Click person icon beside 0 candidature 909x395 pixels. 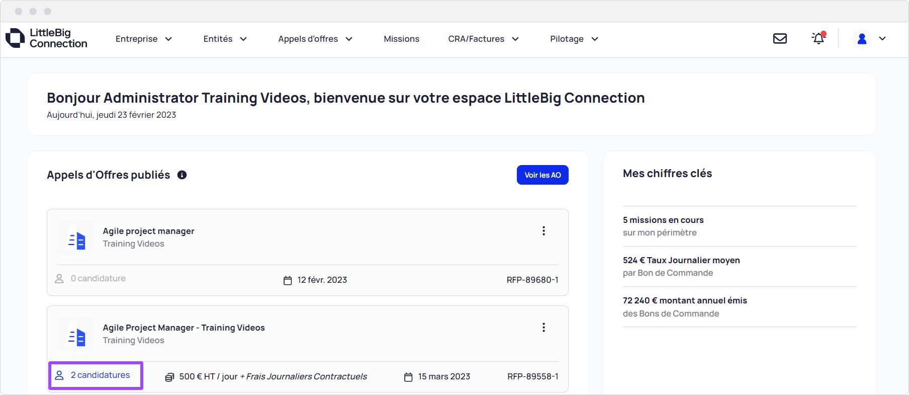[x=59, y=278]
